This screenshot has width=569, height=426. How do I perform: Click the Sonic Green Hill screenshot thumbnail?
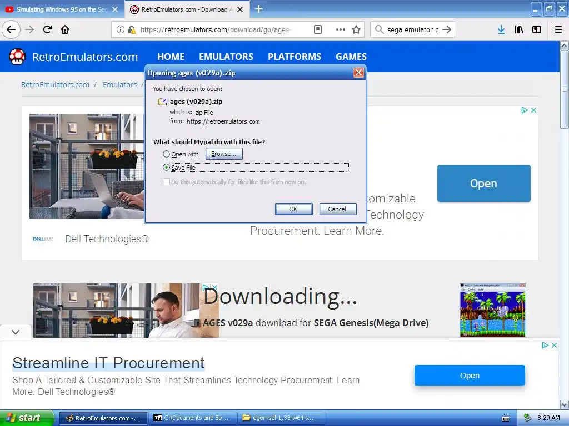[492, 311]
